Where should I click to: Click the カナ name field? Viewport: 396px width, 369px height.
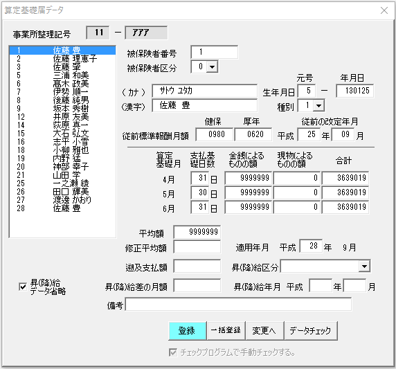point(204,91)
